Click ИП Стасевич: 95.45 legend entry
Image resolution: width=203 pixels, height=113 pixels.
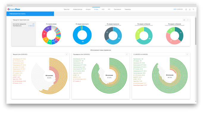point(138,69)
